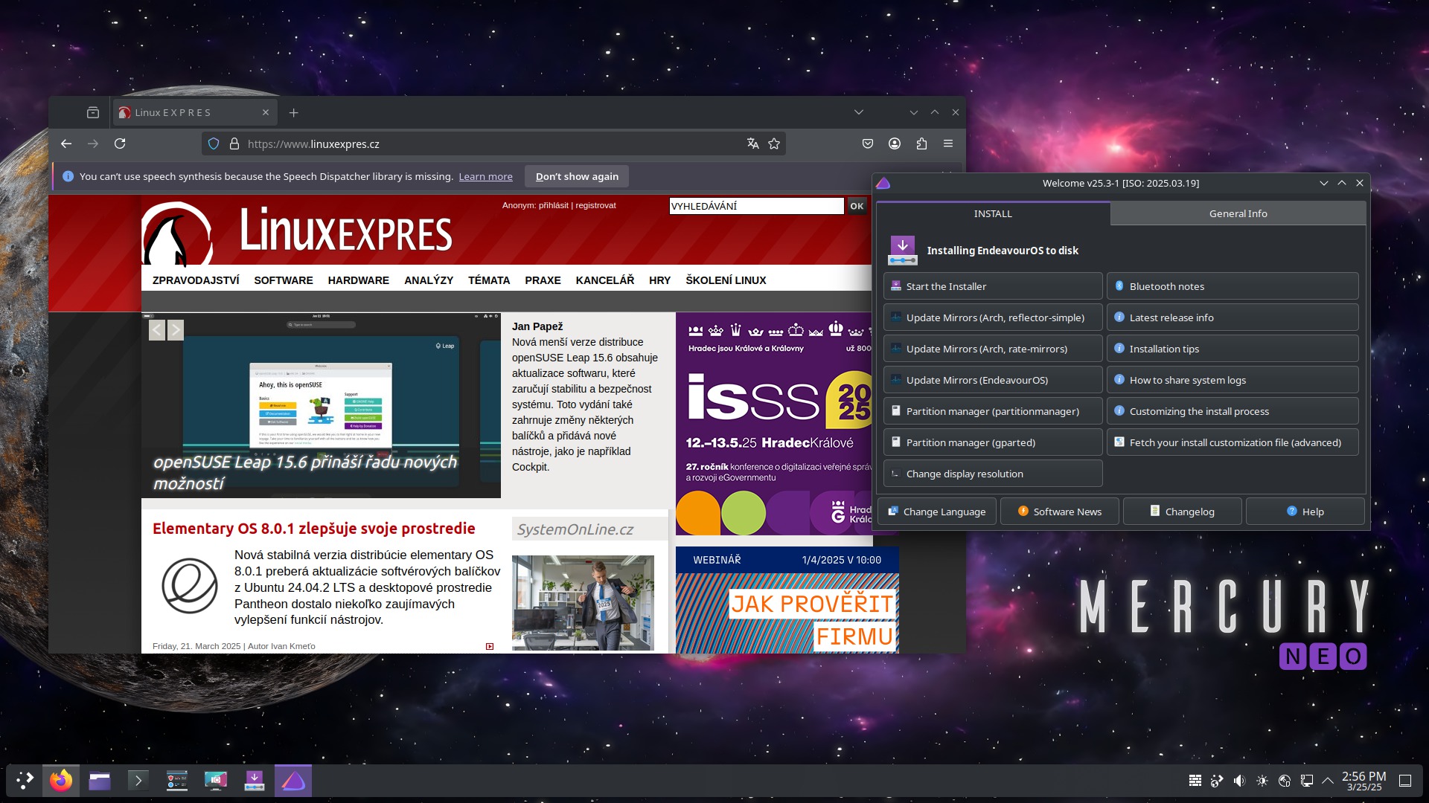Open Firefox tracking protection shield

[214, 143]
